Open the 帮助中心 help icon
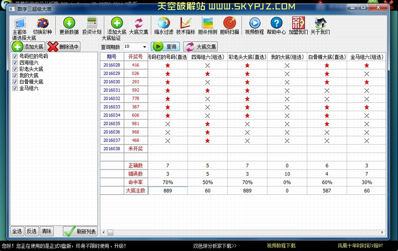 [x=276, y=23]
